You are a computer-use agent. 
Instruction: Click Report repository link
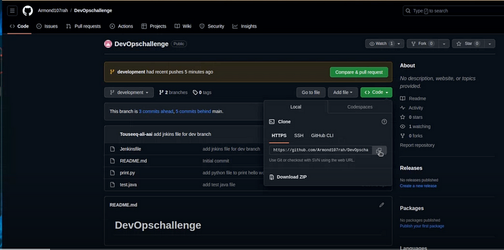(417, 145)
